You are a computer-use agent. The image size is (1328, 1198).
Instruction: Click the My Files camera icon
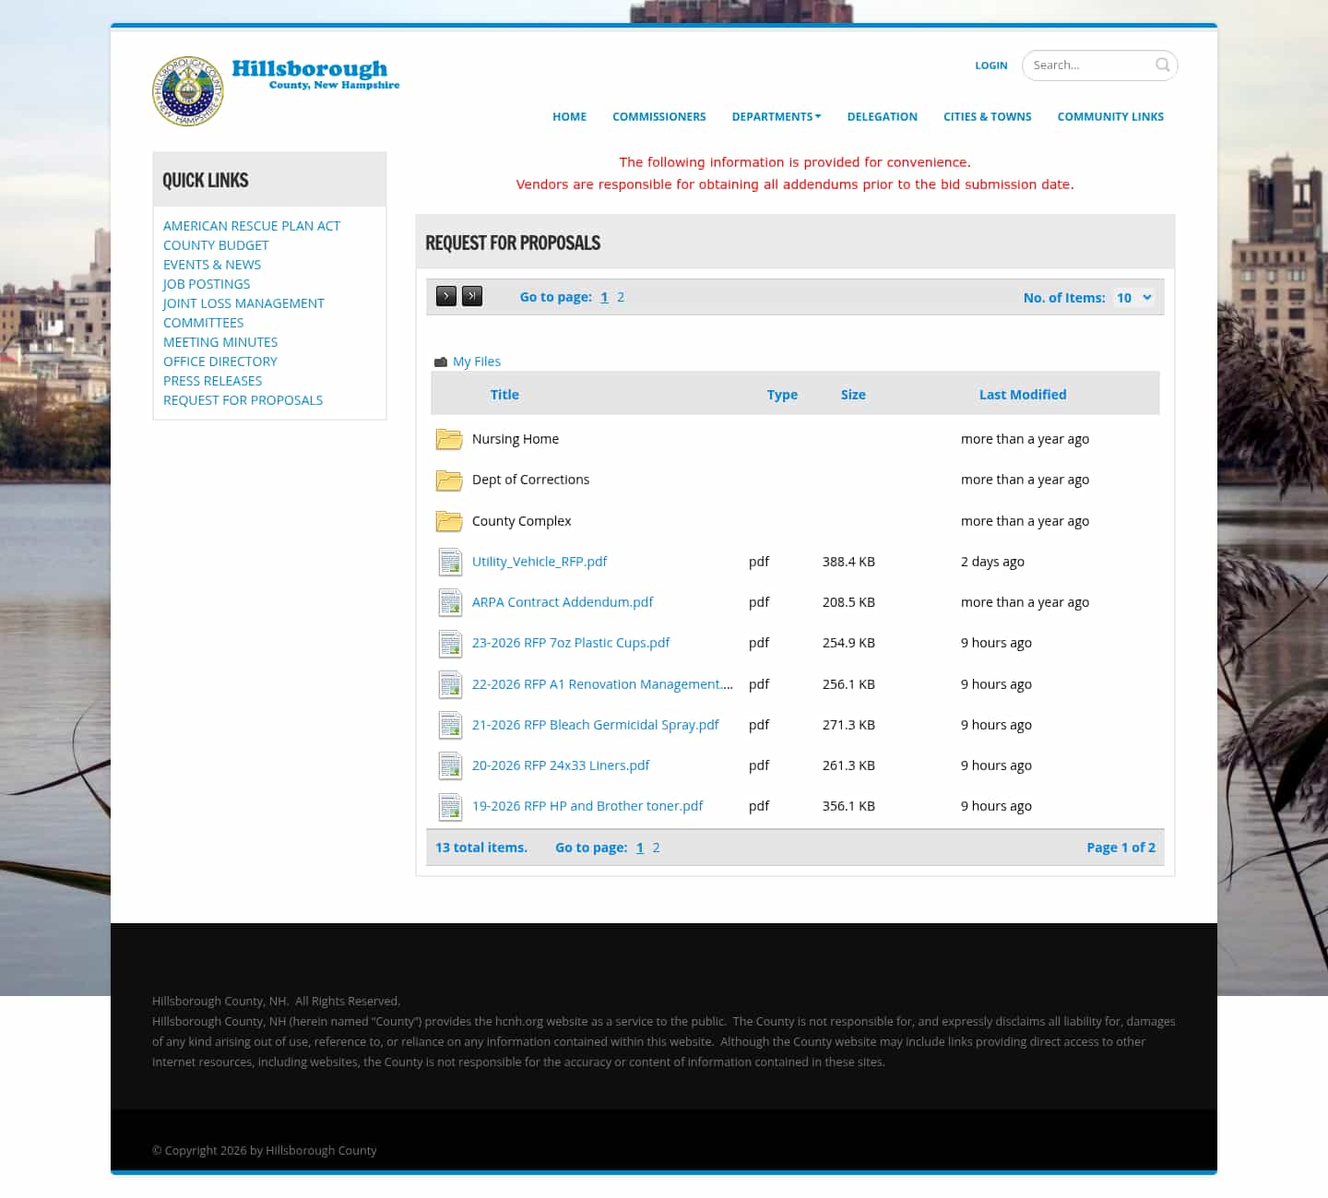tap(441, 361)
